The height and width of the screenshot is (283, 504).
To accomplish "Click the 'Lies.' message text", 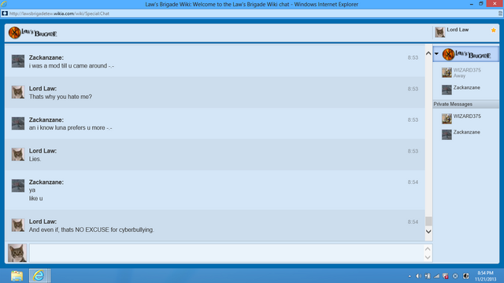I will [35, 159].
